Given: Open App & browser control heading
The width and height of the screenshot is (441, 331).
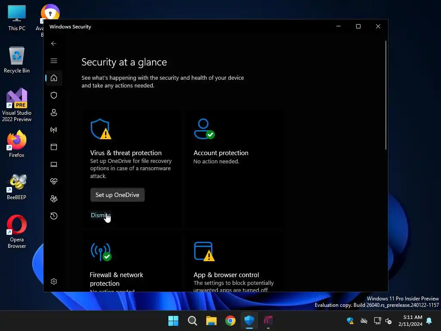Looking at the screenshot, I should 226,275.
